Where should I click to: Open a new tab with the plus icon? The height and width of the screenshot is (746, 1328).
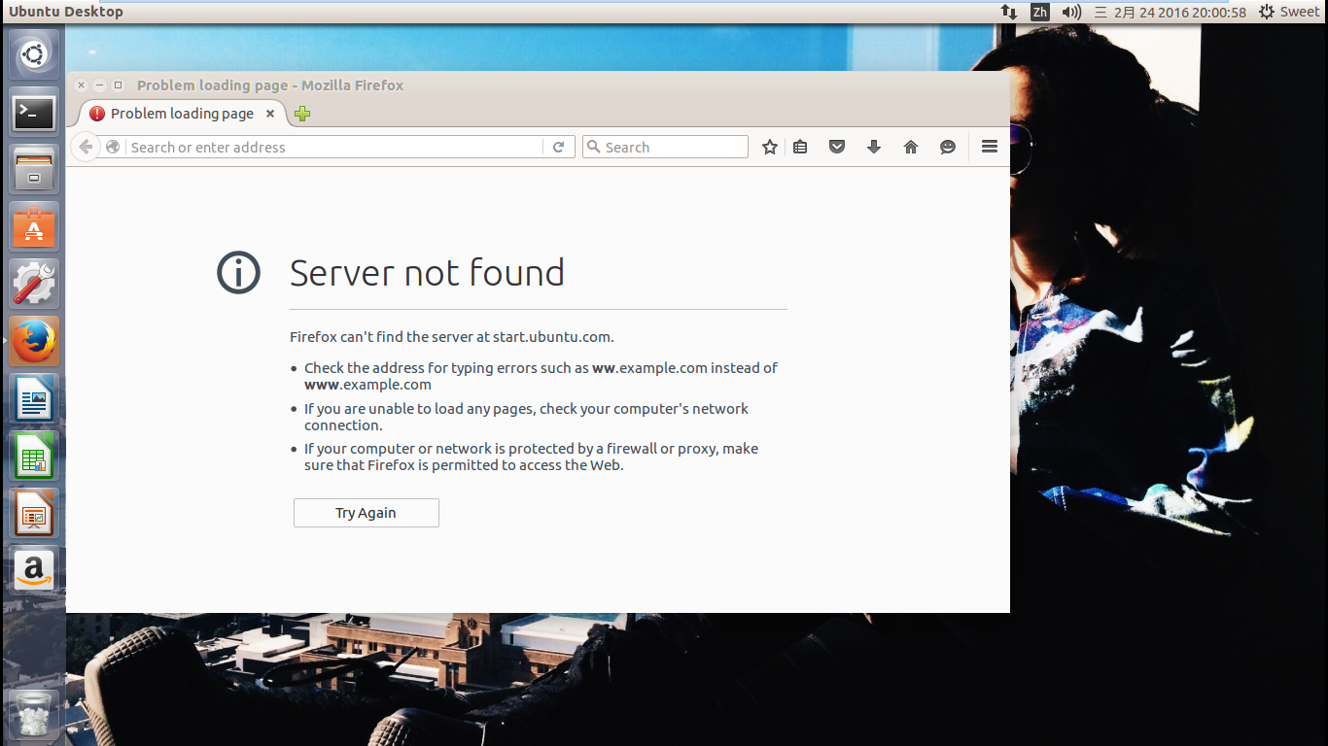302,114
